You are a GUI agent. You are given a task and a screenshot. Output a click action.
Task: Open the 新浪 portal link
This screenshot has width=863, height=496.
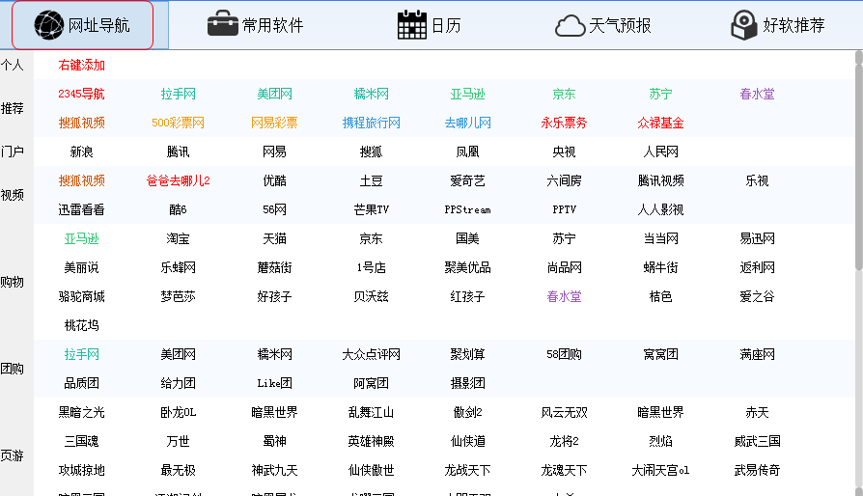(x=81, y=152)
